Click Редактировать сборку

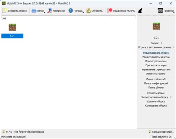[x=156, y=53]
